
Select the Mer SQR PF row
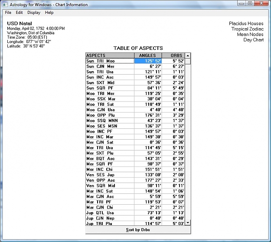pos(135,164)
